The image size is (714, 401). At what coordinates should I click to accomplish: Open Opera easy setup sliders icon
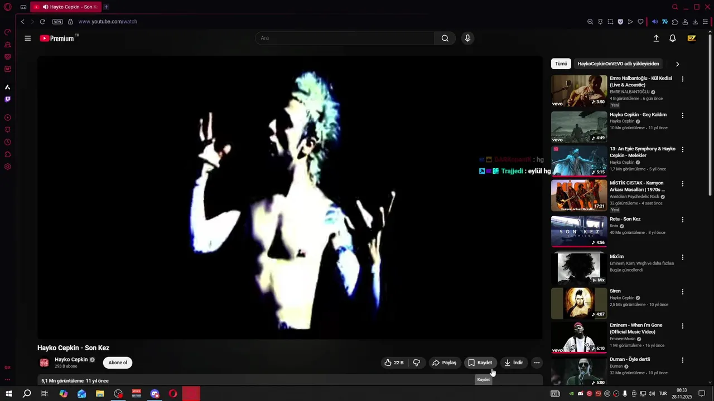coord(705,22)
